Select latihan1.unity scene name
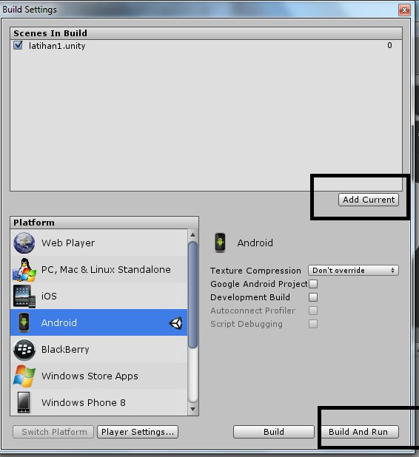 pyautogui.click(x=57, y=46)
